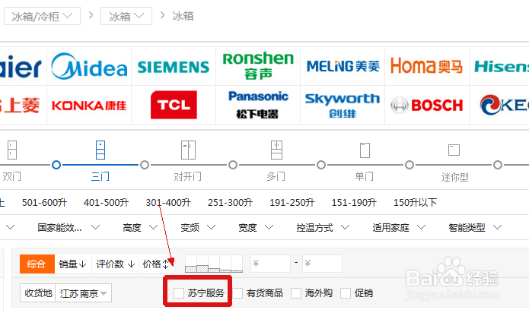The height and width of the screenshot is (313, 529).
Task: Select the Skyworth 创维 brand logo
Action: [343, 106]
